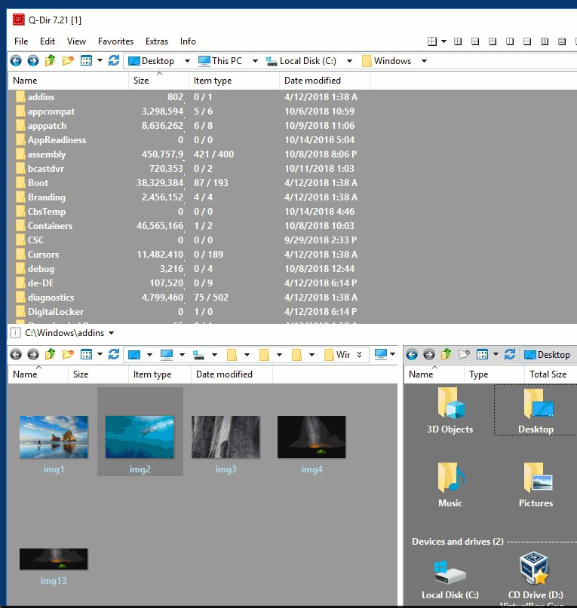The image size is (577, 608).
Task: Open the view mode dropdown in the top pane
Action: (x=100, y=61)
